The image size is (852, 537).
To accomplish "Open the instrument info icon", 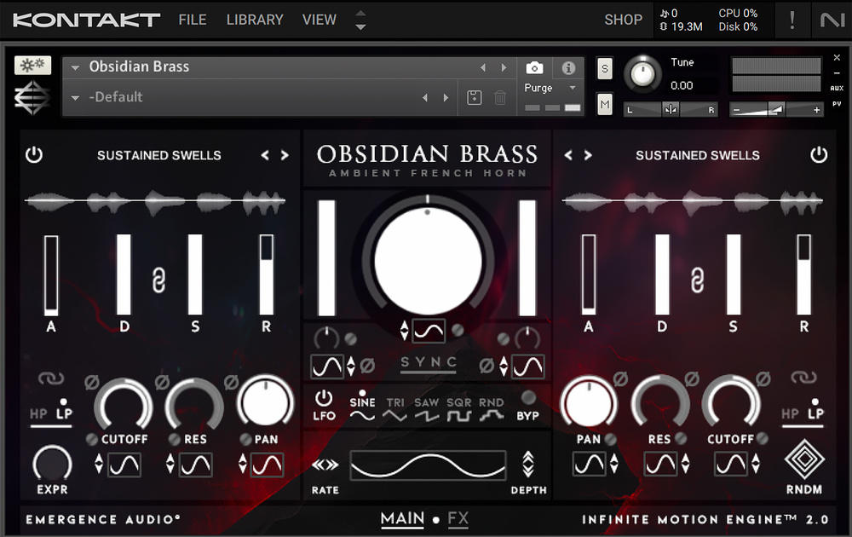I will coord(568,68).
